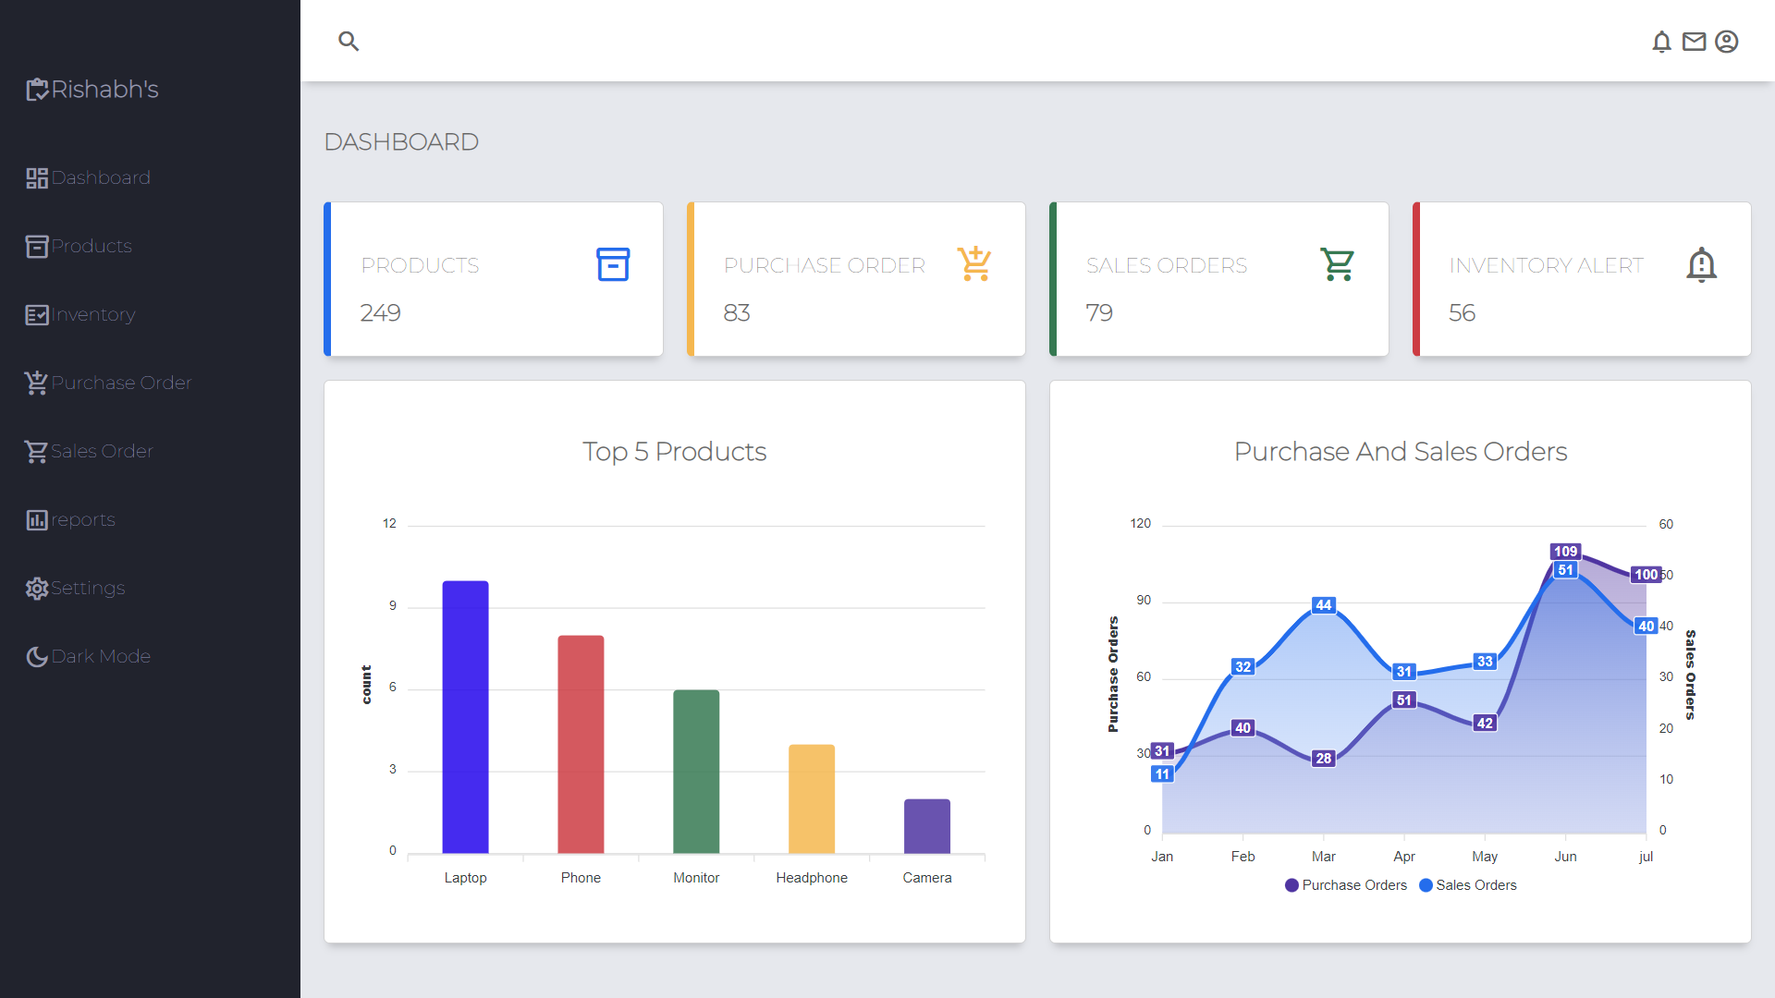Click the 109 data point label for Jun
Image resolution: width=1775 pixels, height=998 pixels.
1565,552
